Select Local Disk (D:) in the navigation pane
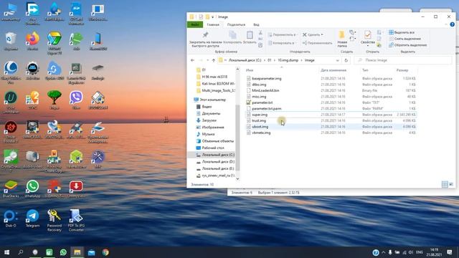The image size is (459, 258). (x=218, y=161)
